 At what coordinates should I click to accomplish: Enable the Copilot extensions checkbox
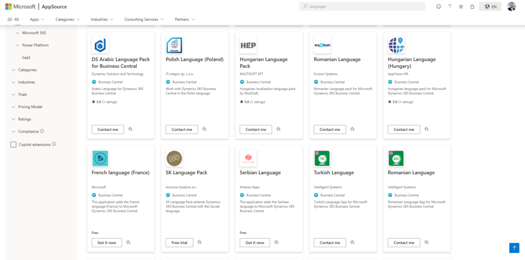pyautogui.click(x=13, y=145)
